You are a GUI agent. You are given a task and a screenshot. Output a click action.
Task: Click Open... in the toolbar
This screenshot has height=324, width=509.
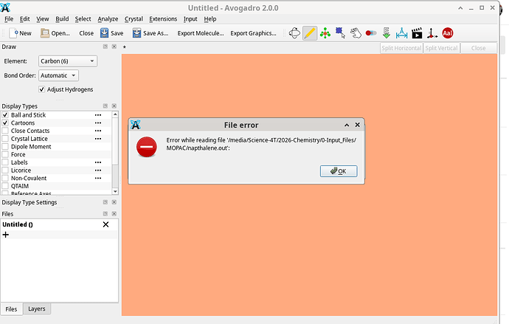click(55, 33)
